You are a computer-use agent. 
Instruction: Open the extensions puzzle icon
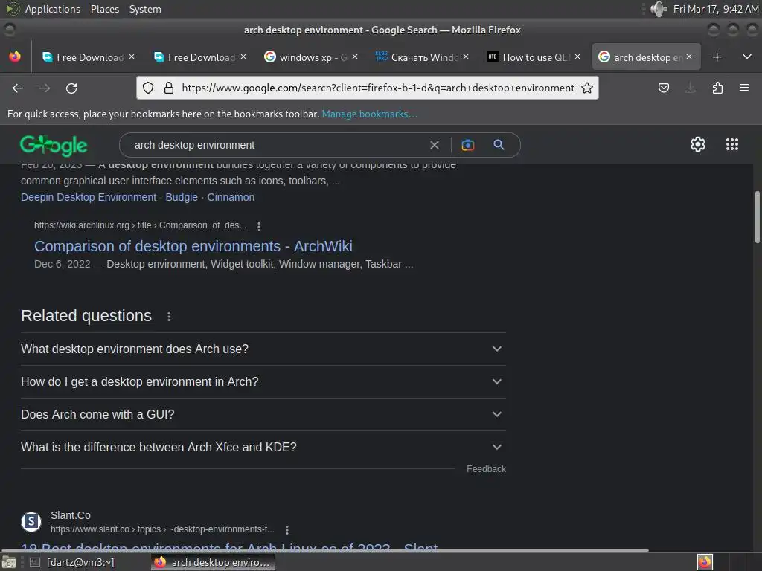717,88
